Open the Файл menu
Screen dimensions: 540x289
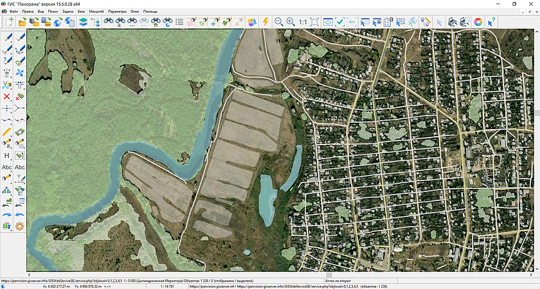[14, 12]
